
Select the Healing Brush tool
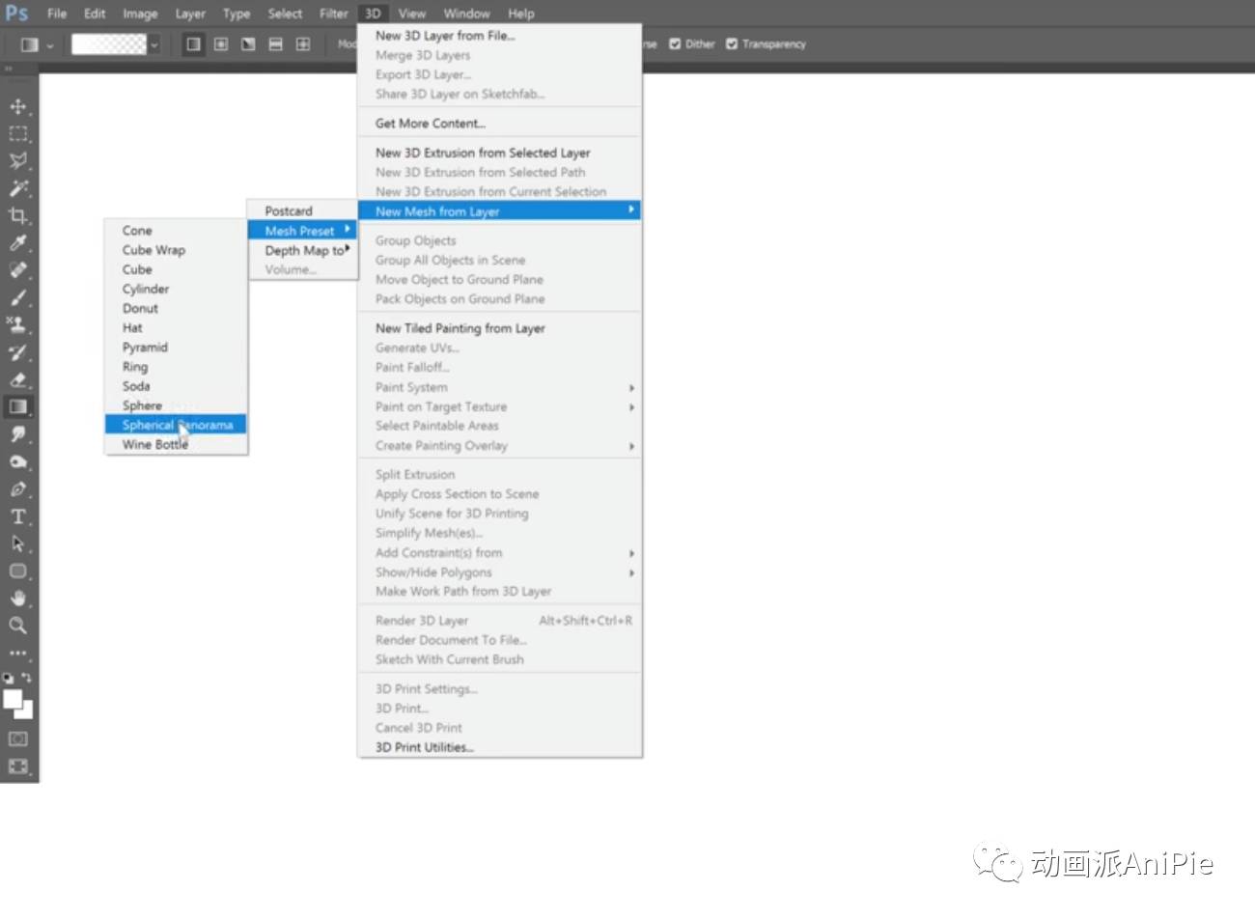tap(18, 270)
